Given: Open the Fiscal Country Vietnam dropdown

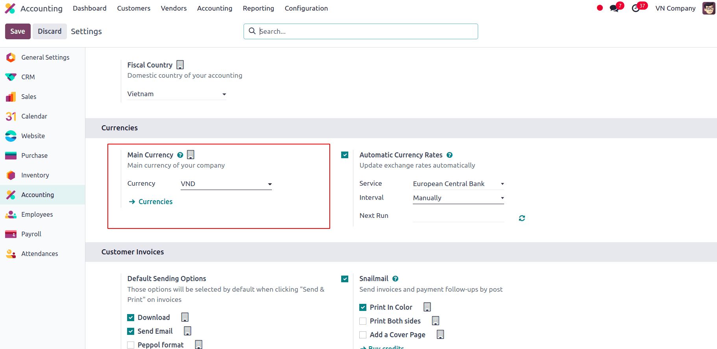Looking at the screenshot, I should click(177, 94).
